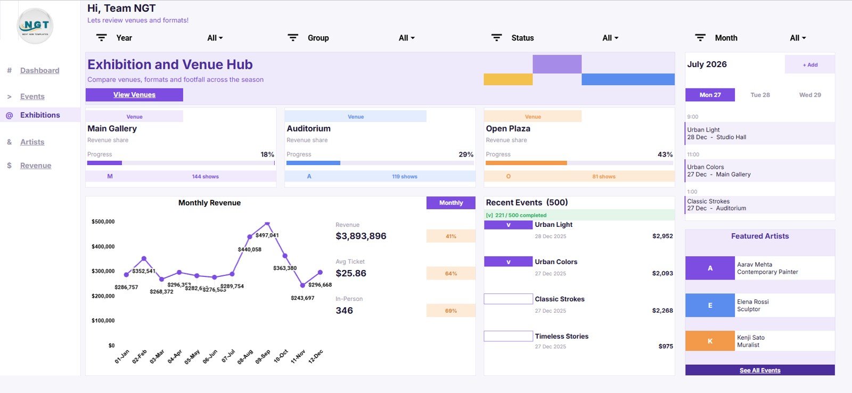The width and height of the screenshot is (852, 393).
Task: Click Elena Rossi's blue E avatar
Action: (710, 305)
